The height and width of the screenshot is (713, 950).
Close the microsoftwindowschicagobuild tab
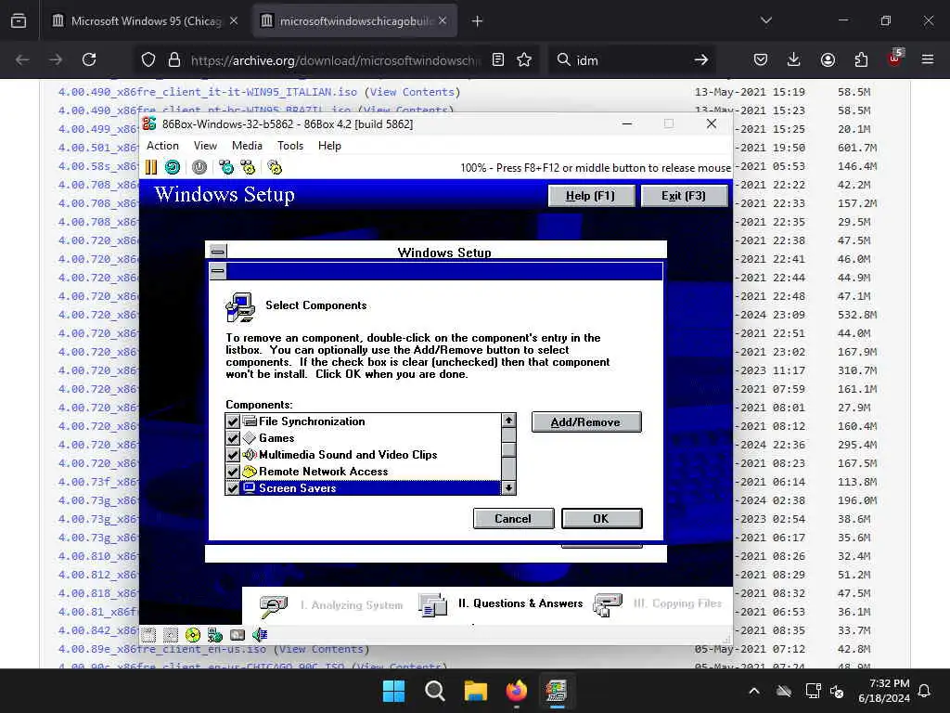(443, 20)
